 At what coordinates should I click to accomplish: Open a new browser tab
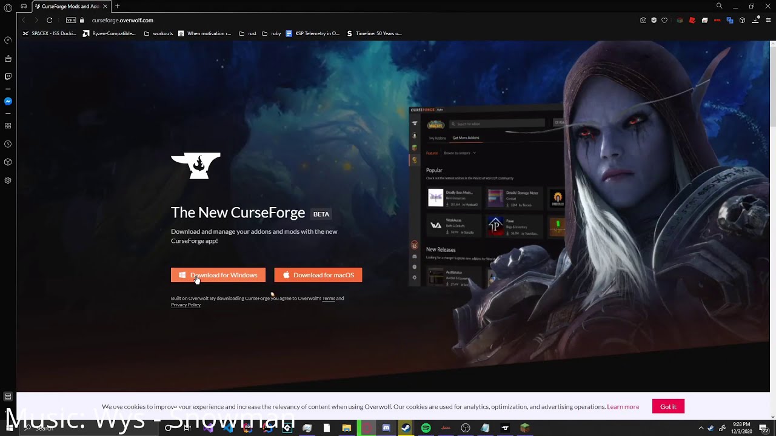(x=117, y=6)
